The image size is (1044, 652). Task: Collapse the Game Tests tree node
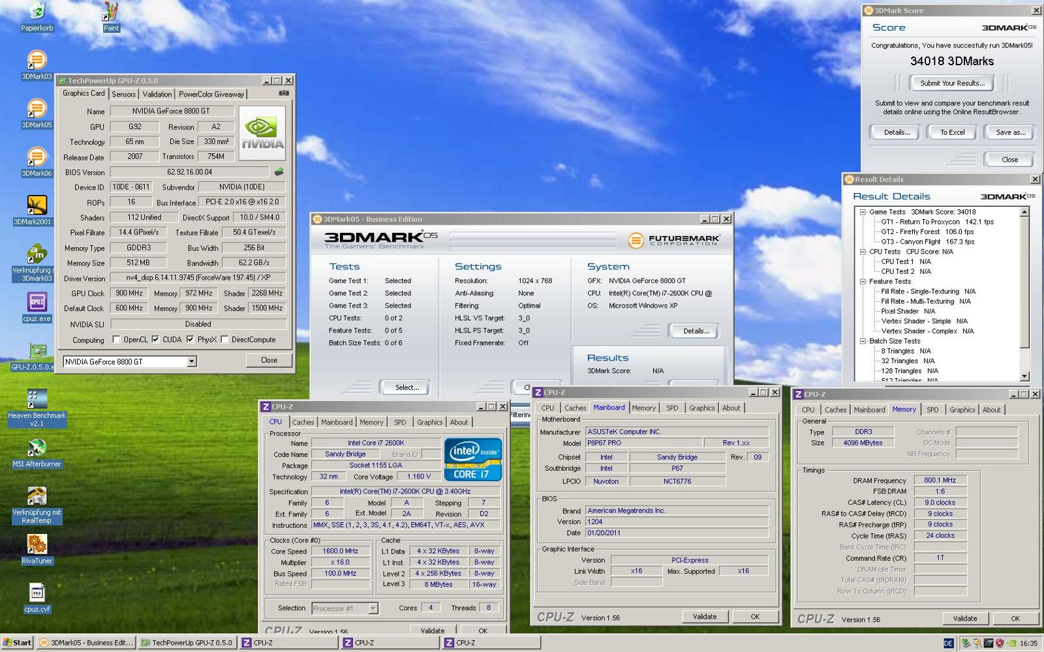(x=863, y=212)
